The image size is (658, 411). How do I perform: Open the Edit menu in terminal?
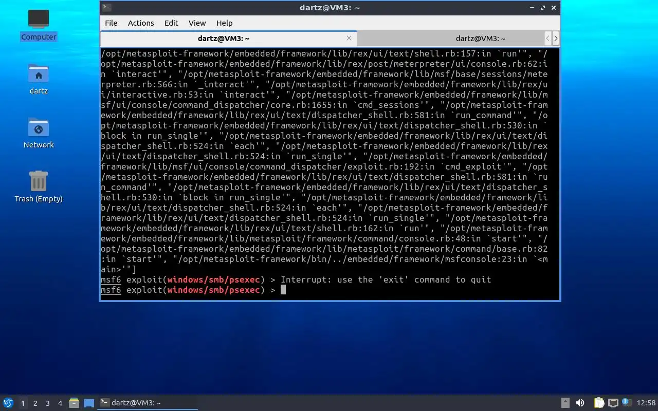coord(171,23)
